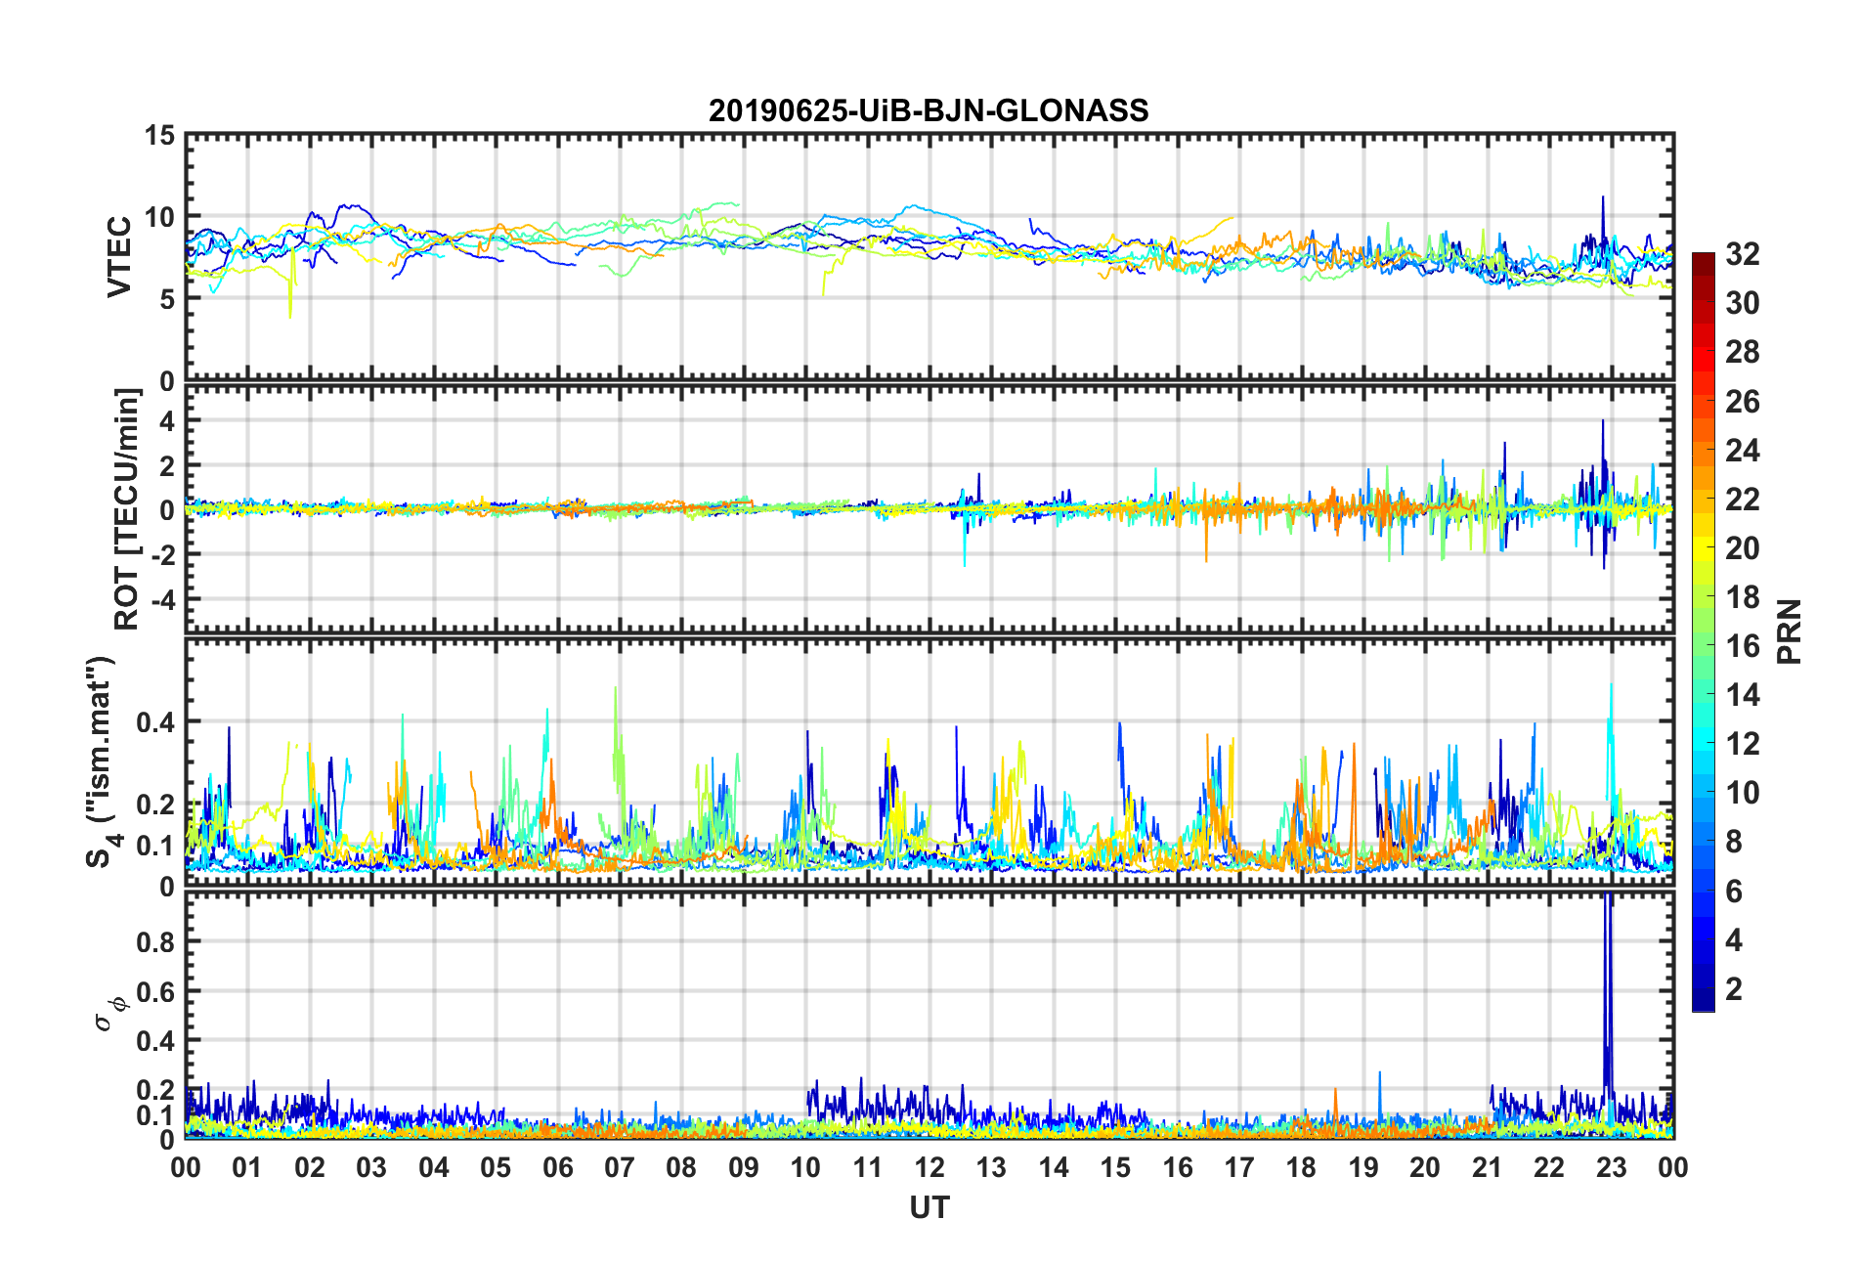Click the UT axis hour label 17
This screenshot has width=1859, height=1263.
(1239, 1168)
